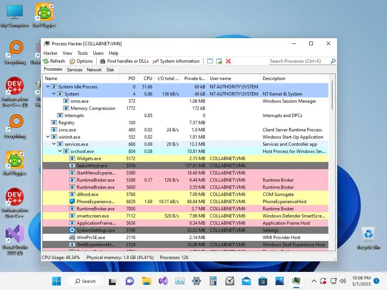Select the Processes tab
The image size is (387, 290).
coord(53,69)
